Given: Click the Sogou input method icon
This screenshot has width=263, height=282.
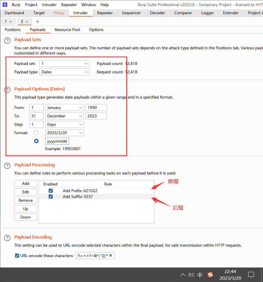Looking at the screenshot, I should click(210, 275).
